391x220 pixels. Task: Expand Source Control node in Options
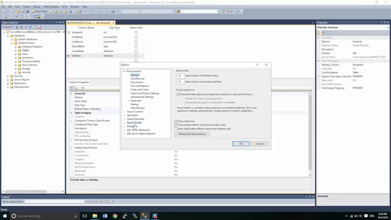pos(124,112)
